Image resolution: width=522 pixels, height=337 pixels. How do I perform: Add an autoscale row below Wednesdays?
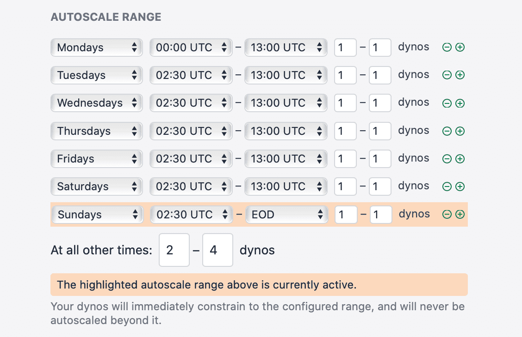pos(459,102)
